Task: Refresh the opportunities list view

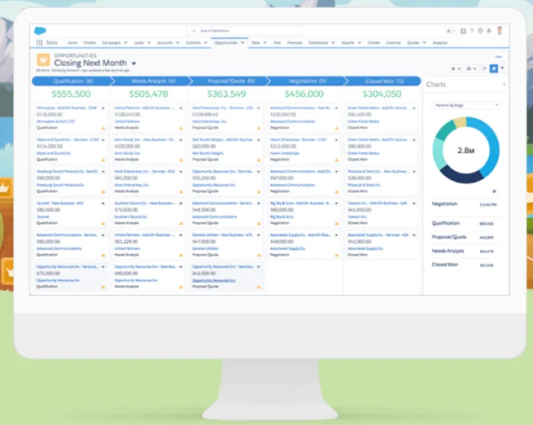Action: pyautogui.click(x=484, y=68)
